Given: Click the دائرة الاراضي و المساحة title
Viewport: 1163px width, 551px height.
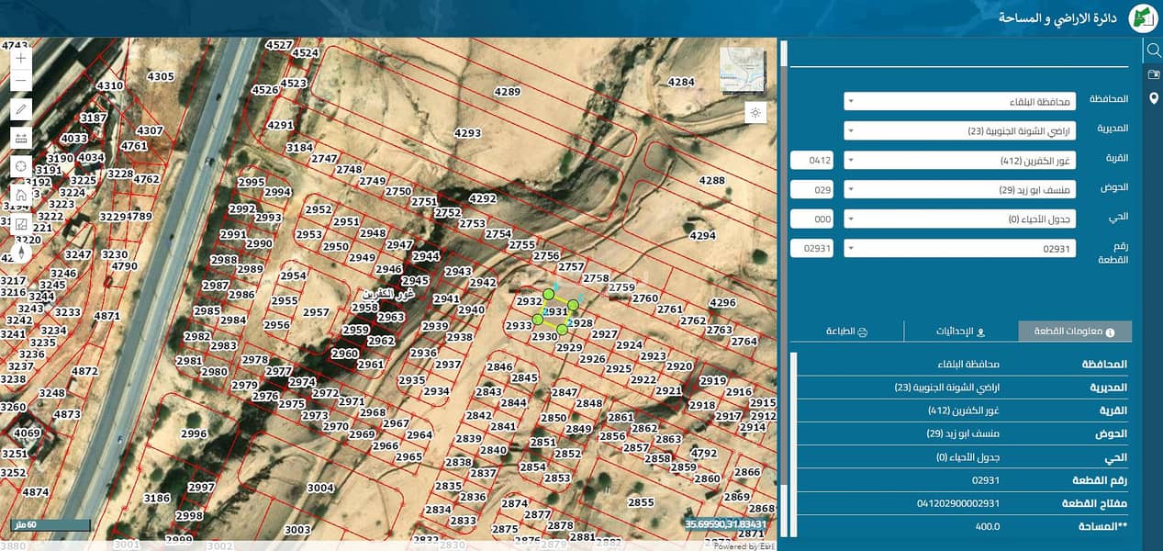Looking at the screenshot, I should point(1057,17).
